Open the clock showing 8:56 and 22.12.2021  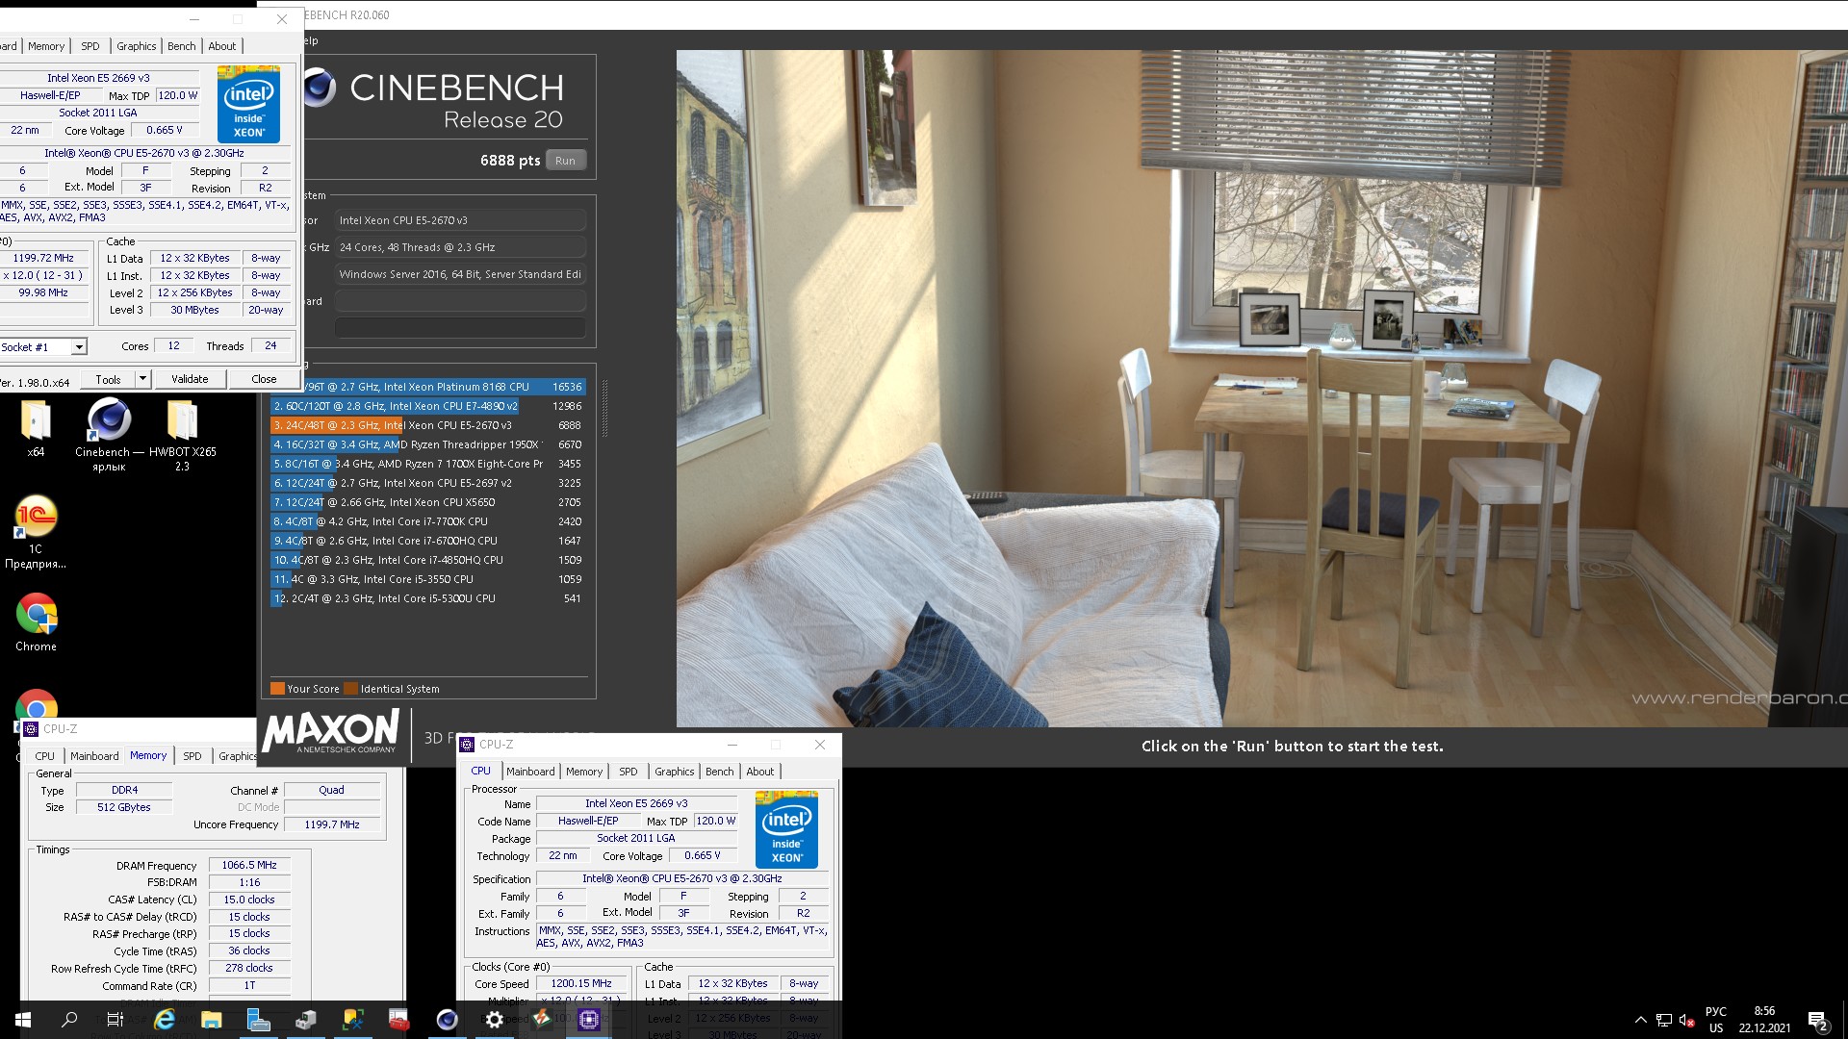coord(1764,1020)
